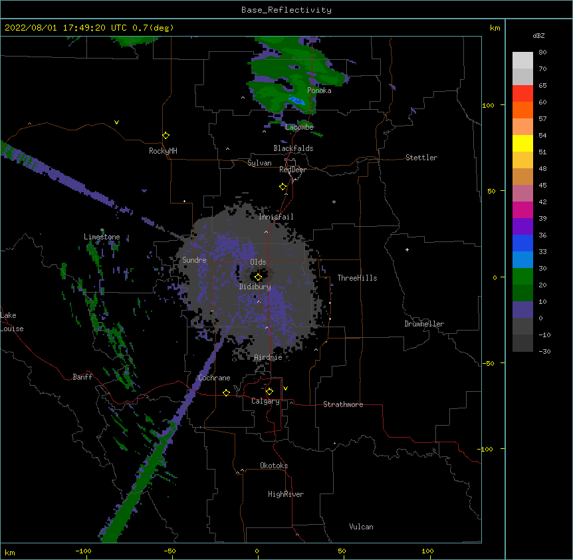The width and height of the screenshot is (573, 560).
Task: Select the Blackfalds city label
Action: [293, 148]
